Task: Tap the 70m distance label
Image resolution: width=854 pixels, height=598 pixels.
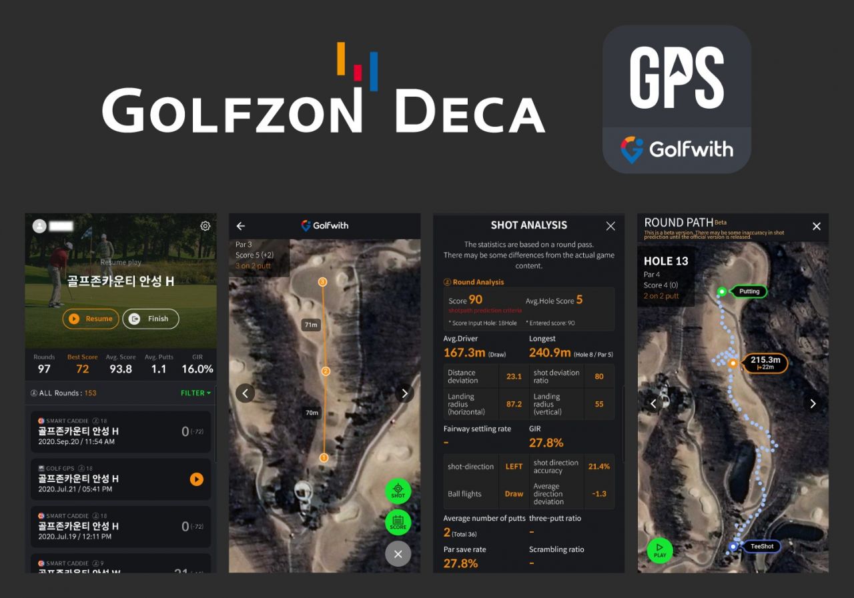Action: click(x=312, y=413)
